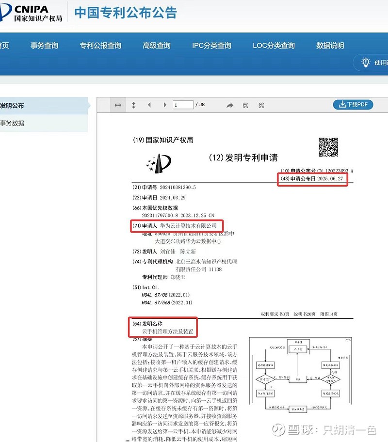The image size is (388, 442).
Task: Click invention title 云手机管理方法及装置
Action: (x=168, y=331)
